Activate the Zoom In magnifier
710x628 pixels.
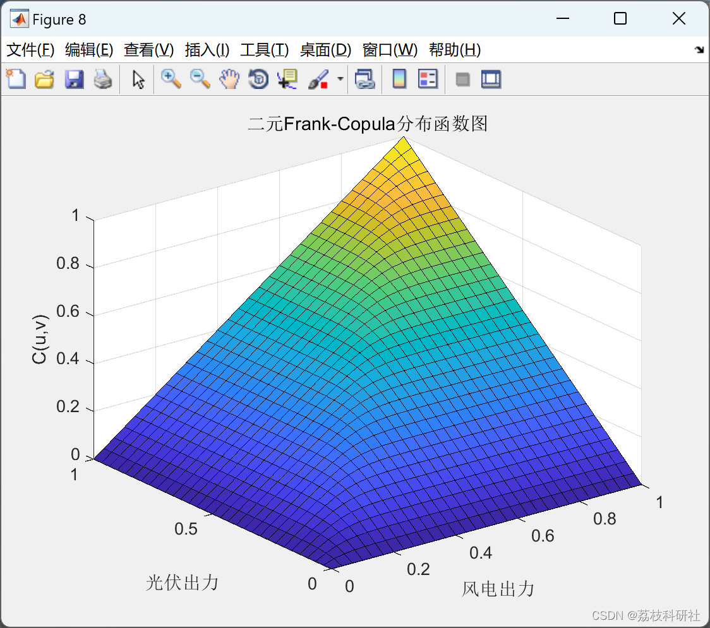[x=171, y=79]
